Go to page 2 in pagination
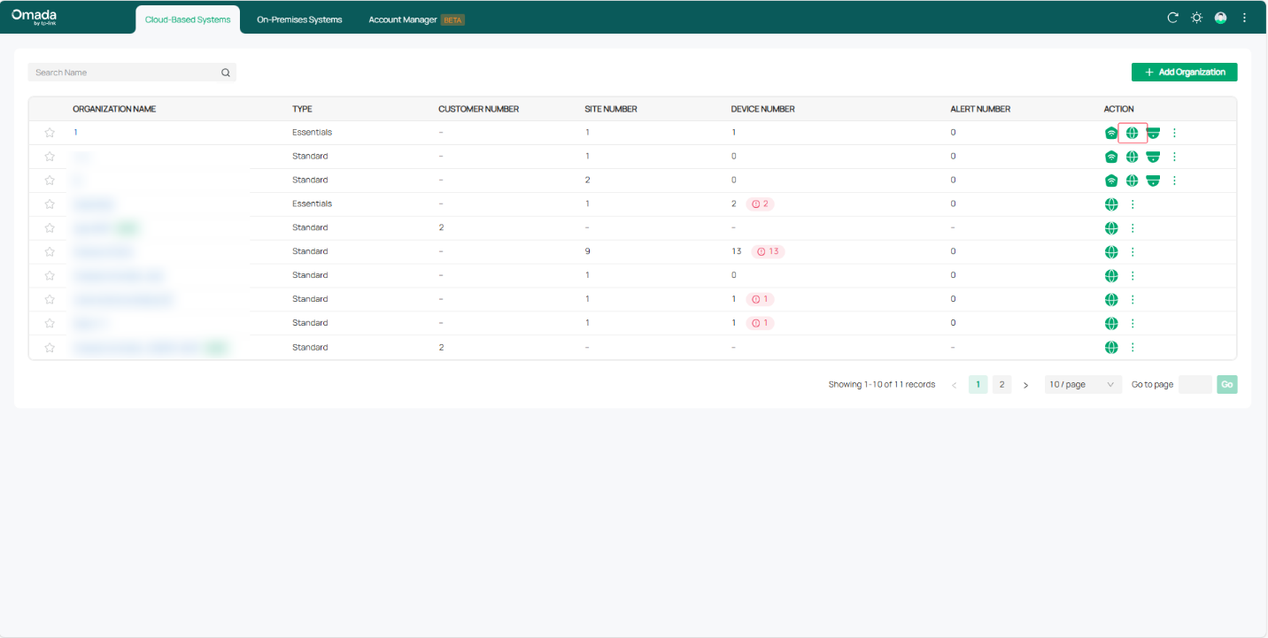 1001,385
